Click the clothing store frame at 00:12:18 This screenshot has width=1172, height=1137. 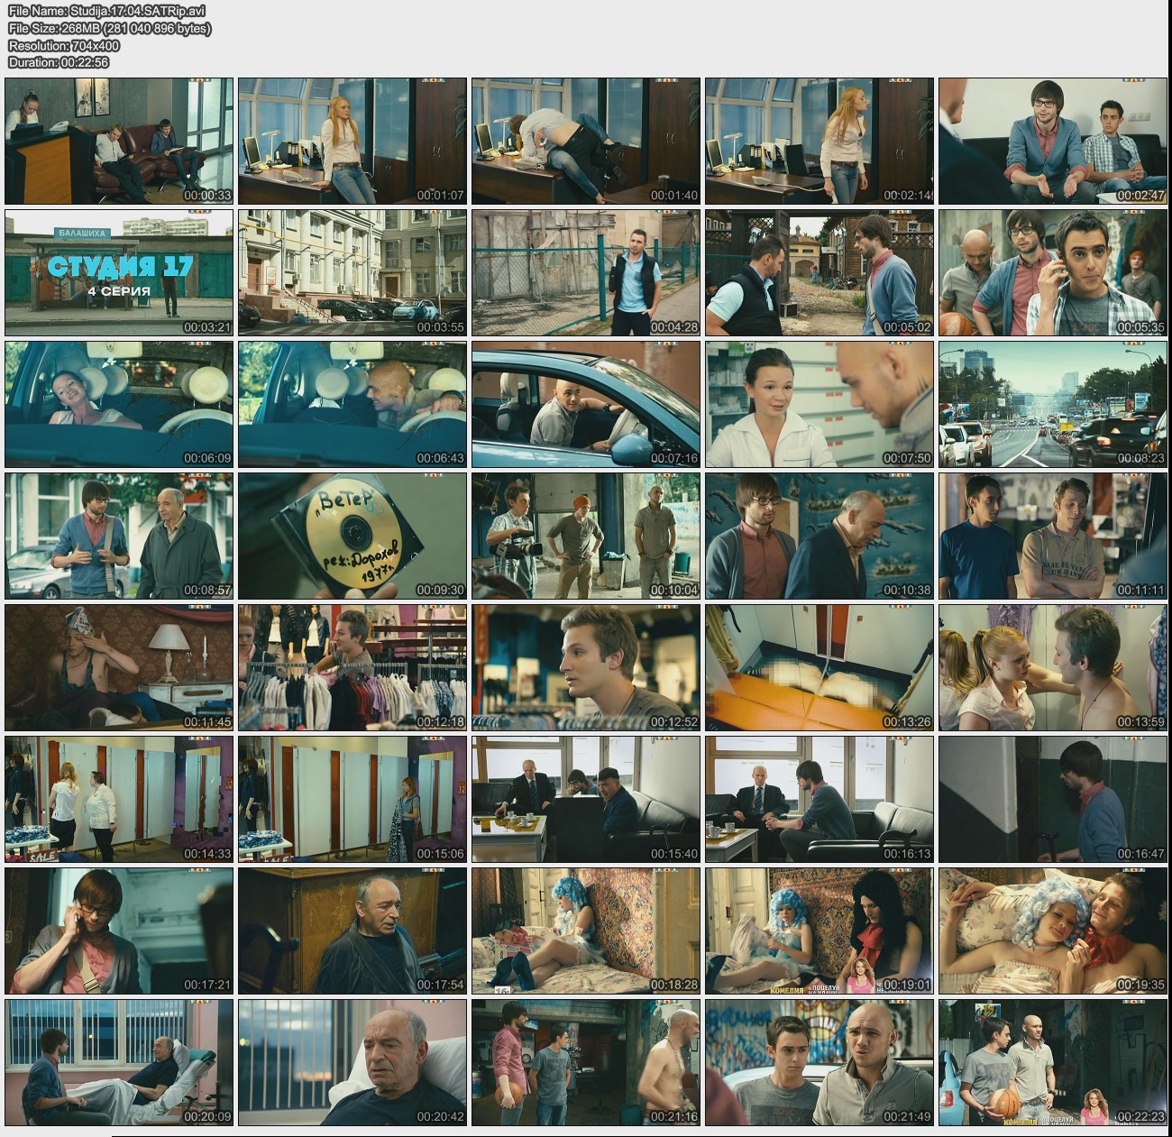[353, 667]
